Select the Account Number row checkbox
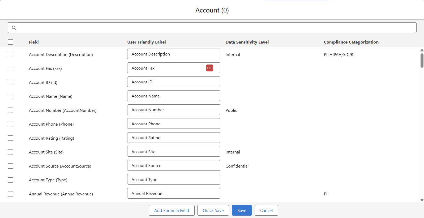 [x=10, y=110]
